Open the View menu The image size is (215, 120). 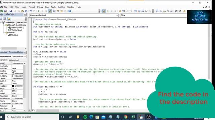(17, 7)
